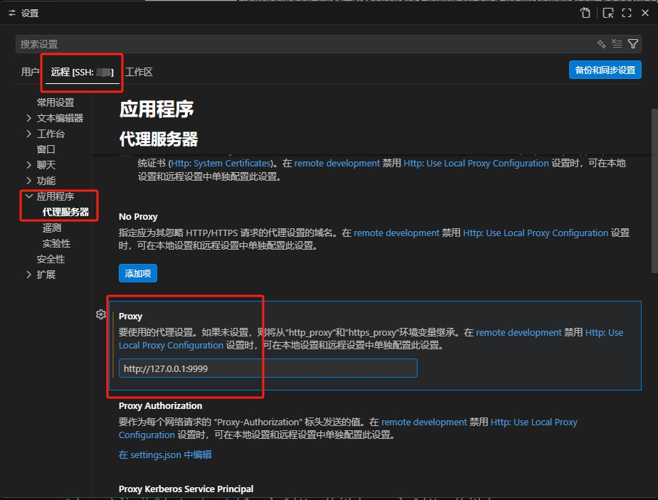This screenshot has height=500, width=658.
Task: Select the 远程 [SSH] settings tab
Action: point(83,72)
